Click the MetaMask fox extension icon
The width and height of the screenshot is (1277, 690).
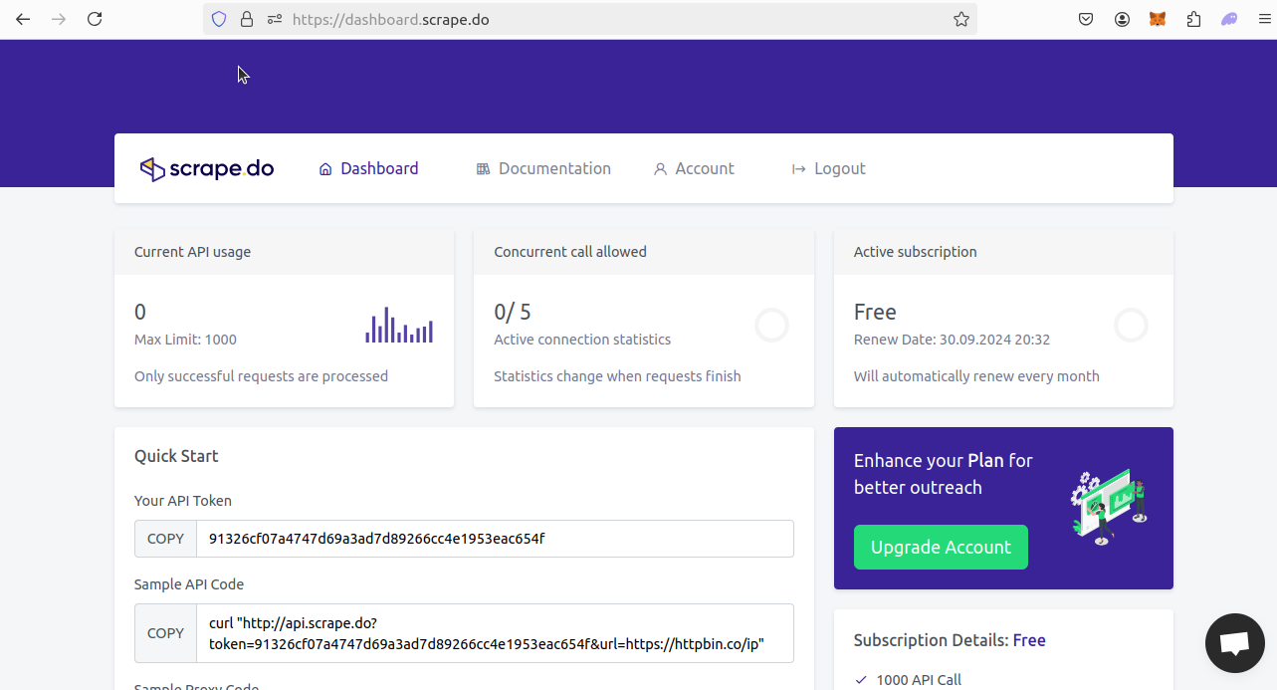[x=1158, y=19]
